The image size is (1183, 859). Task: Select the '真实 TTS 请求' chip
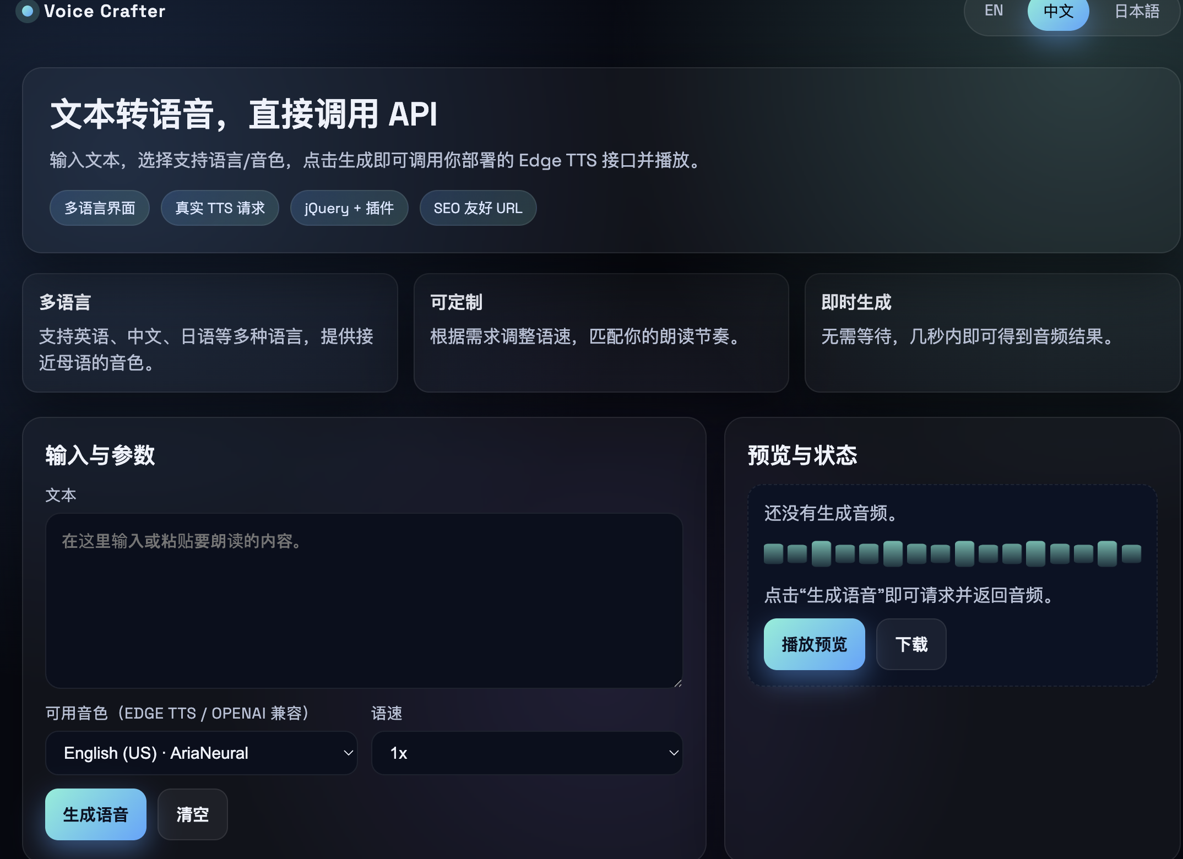219,208
